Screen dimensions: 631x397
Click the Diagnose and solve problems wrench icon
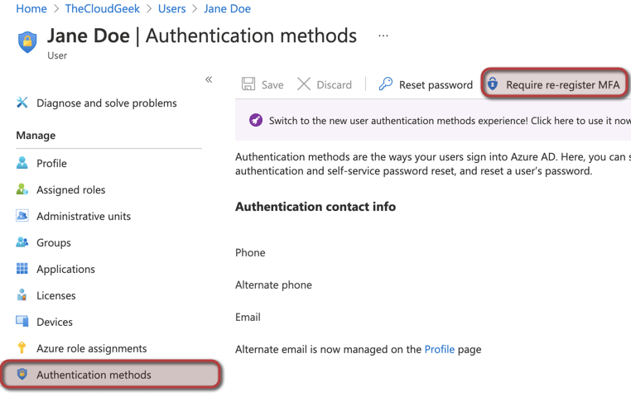pos(22,103)
